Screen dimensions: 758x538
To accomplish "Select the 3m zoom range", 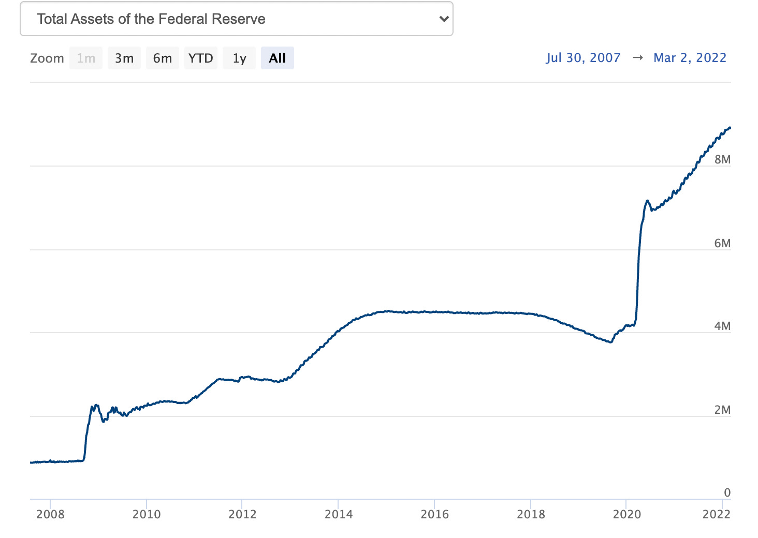I will [124, 58].
